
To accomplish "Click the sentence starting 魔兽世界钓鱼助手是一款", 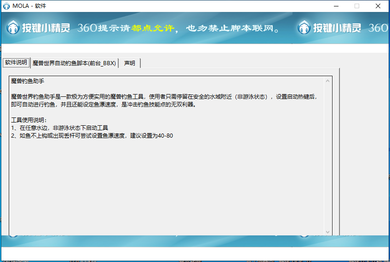I will click(165, 97).
